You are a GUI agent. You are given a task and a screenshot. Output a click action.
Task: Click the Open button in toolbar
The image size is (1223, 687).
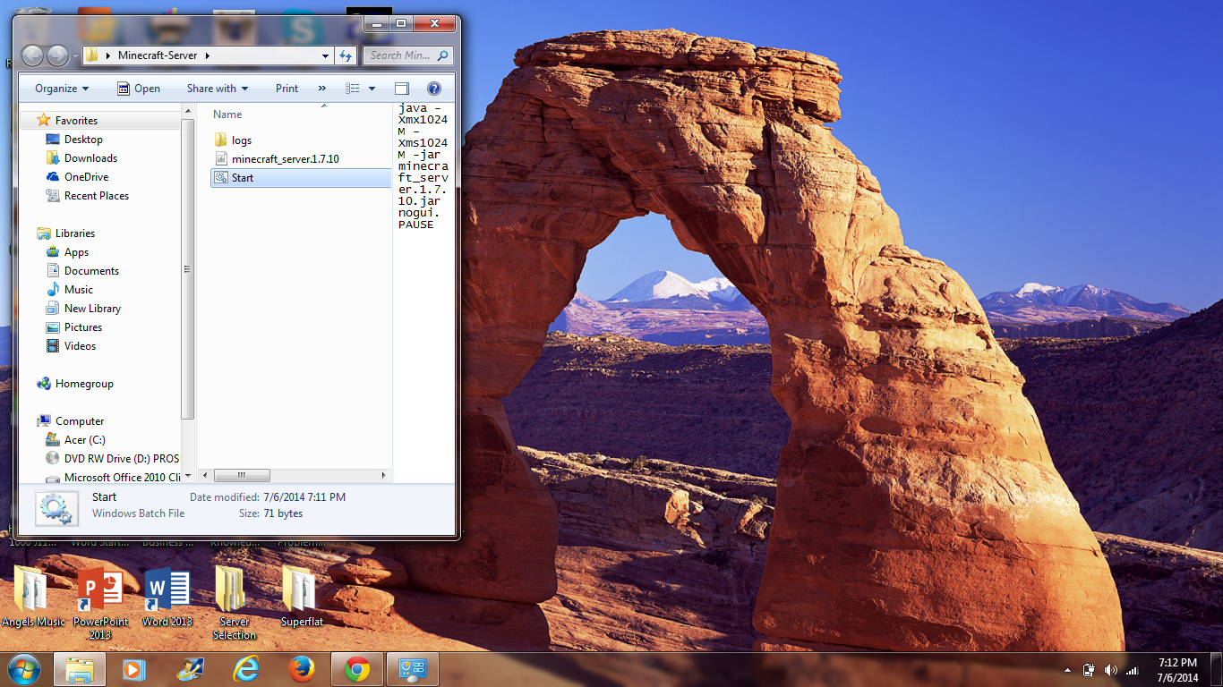[139, 89]
